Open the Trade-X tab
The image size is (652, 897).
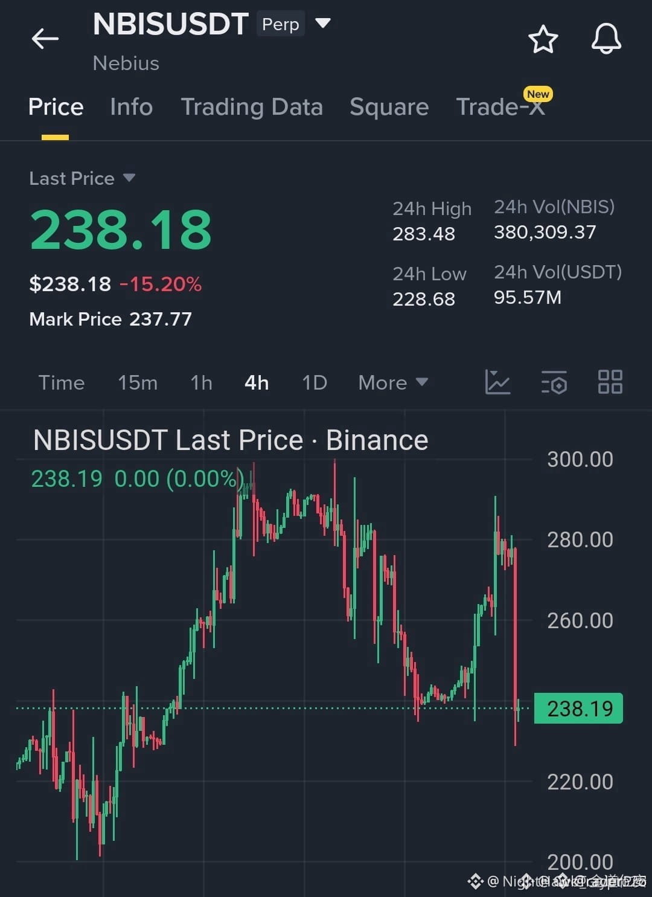coord(501,107)
